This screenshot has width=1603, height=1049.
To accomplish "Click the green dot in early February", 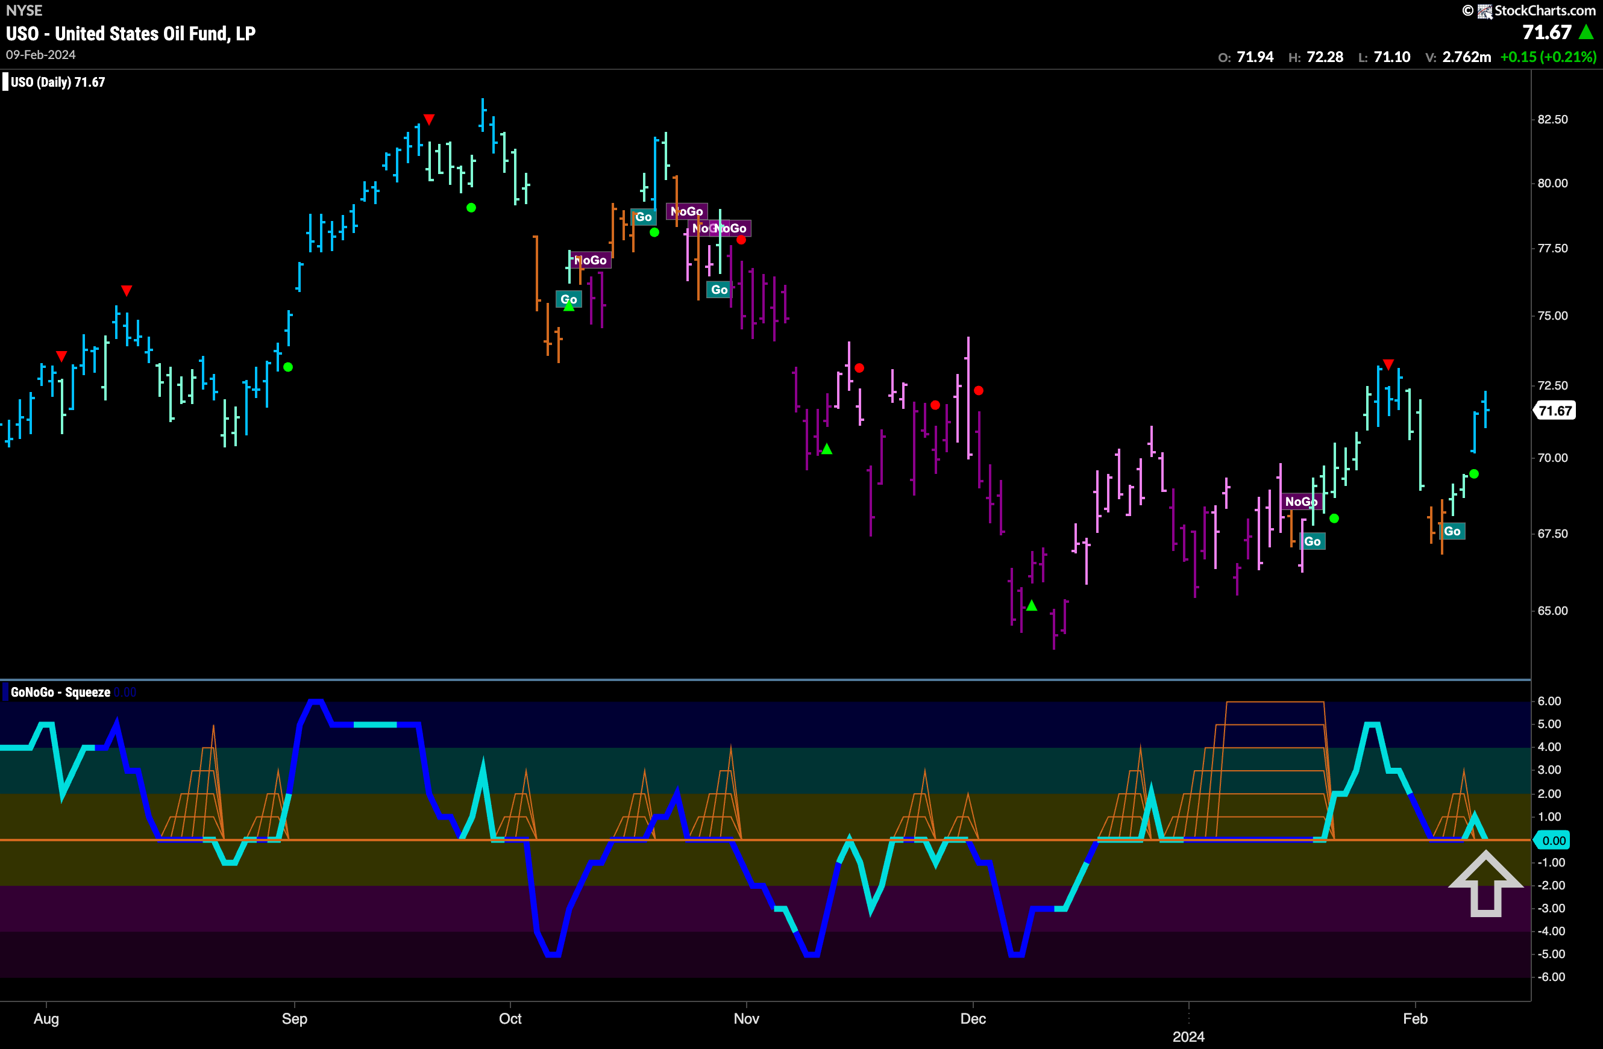I will coord(1473,474).
